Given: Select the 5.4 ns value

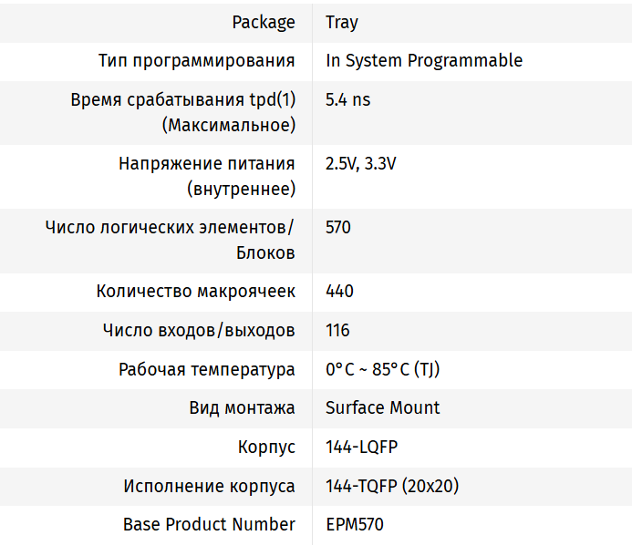Looking at the screenshot, I should pos(348,100).
